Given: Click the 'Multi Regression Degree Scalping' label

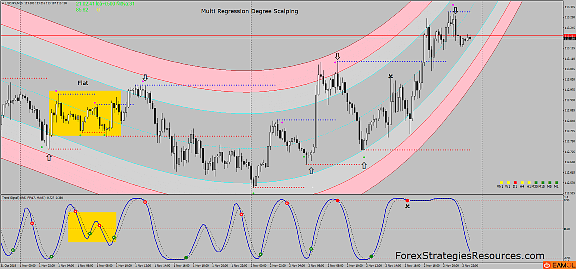Looking at the screenshot, I should point(250,11).
